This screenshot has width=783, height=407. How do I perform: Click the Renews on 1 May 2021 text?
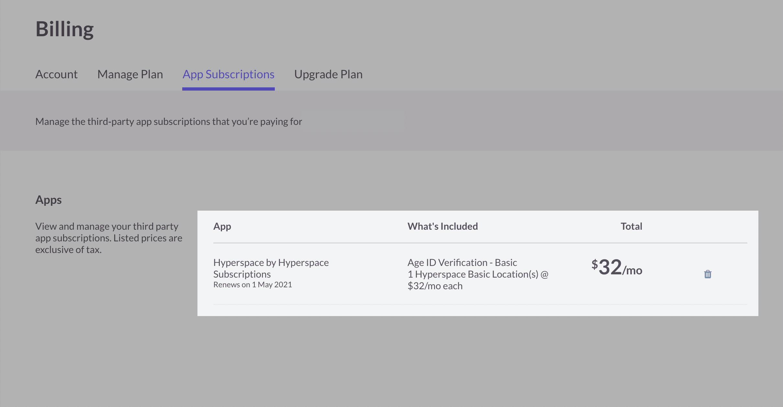(x=252, y=285)
